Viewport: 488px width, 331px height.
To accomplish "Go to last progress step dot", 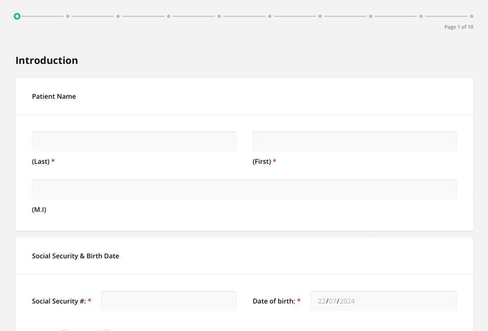I will [x=472, y=16].
